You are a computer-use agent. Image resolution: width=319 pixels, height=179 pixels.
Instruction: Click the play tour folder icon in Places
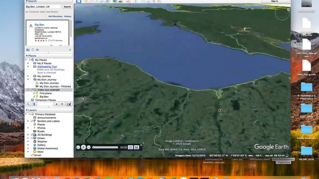coord(69,104)
